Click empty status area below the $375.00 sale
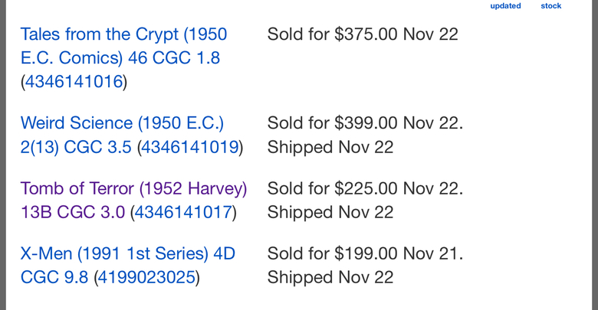Screen dimensions: 598x310 (363, 70)
